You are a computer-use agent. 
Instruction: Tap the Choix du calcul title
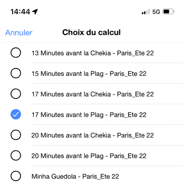click(x=91, y=32)
